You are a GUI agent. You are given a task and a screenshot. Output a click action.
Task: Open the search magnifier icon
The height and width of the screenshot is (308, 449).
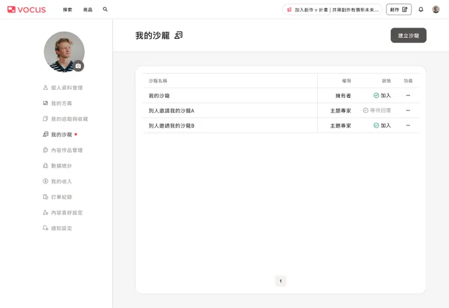point(105,10)
